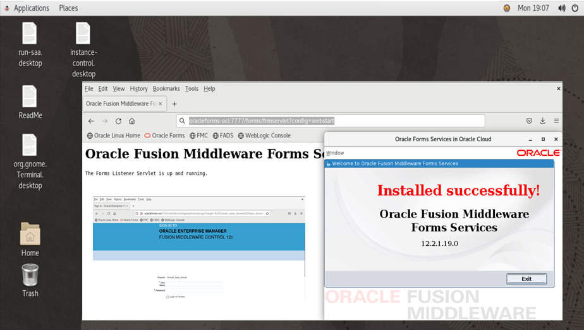Open the system power menu
This screenshot has width=584, height=330.
(575, 8)
